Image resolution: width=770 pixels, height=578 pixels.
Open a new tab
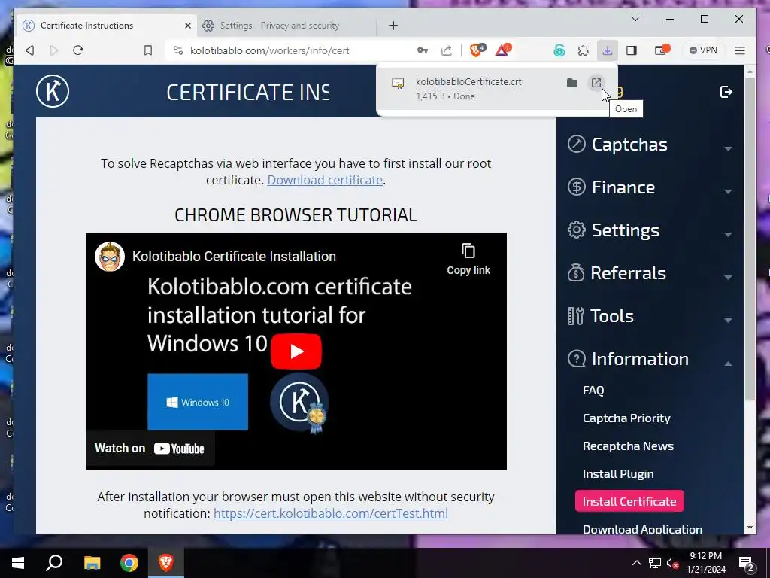click(x=393, y=26)
